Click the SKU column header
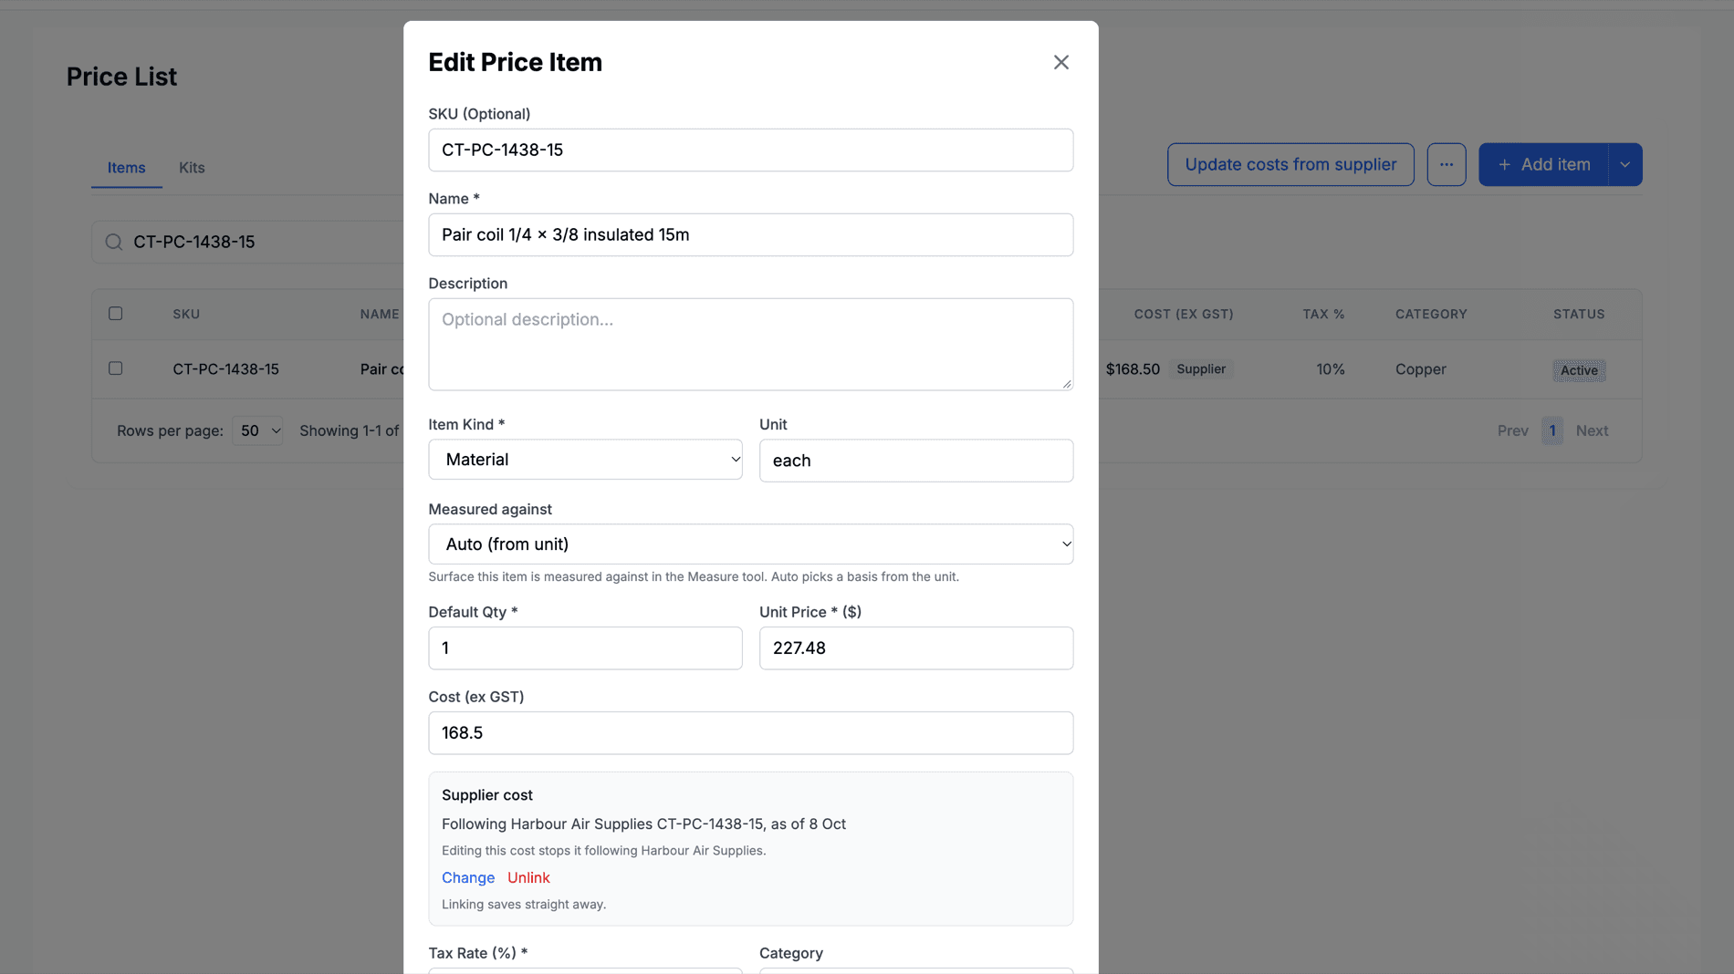 [x=186, y=314]
